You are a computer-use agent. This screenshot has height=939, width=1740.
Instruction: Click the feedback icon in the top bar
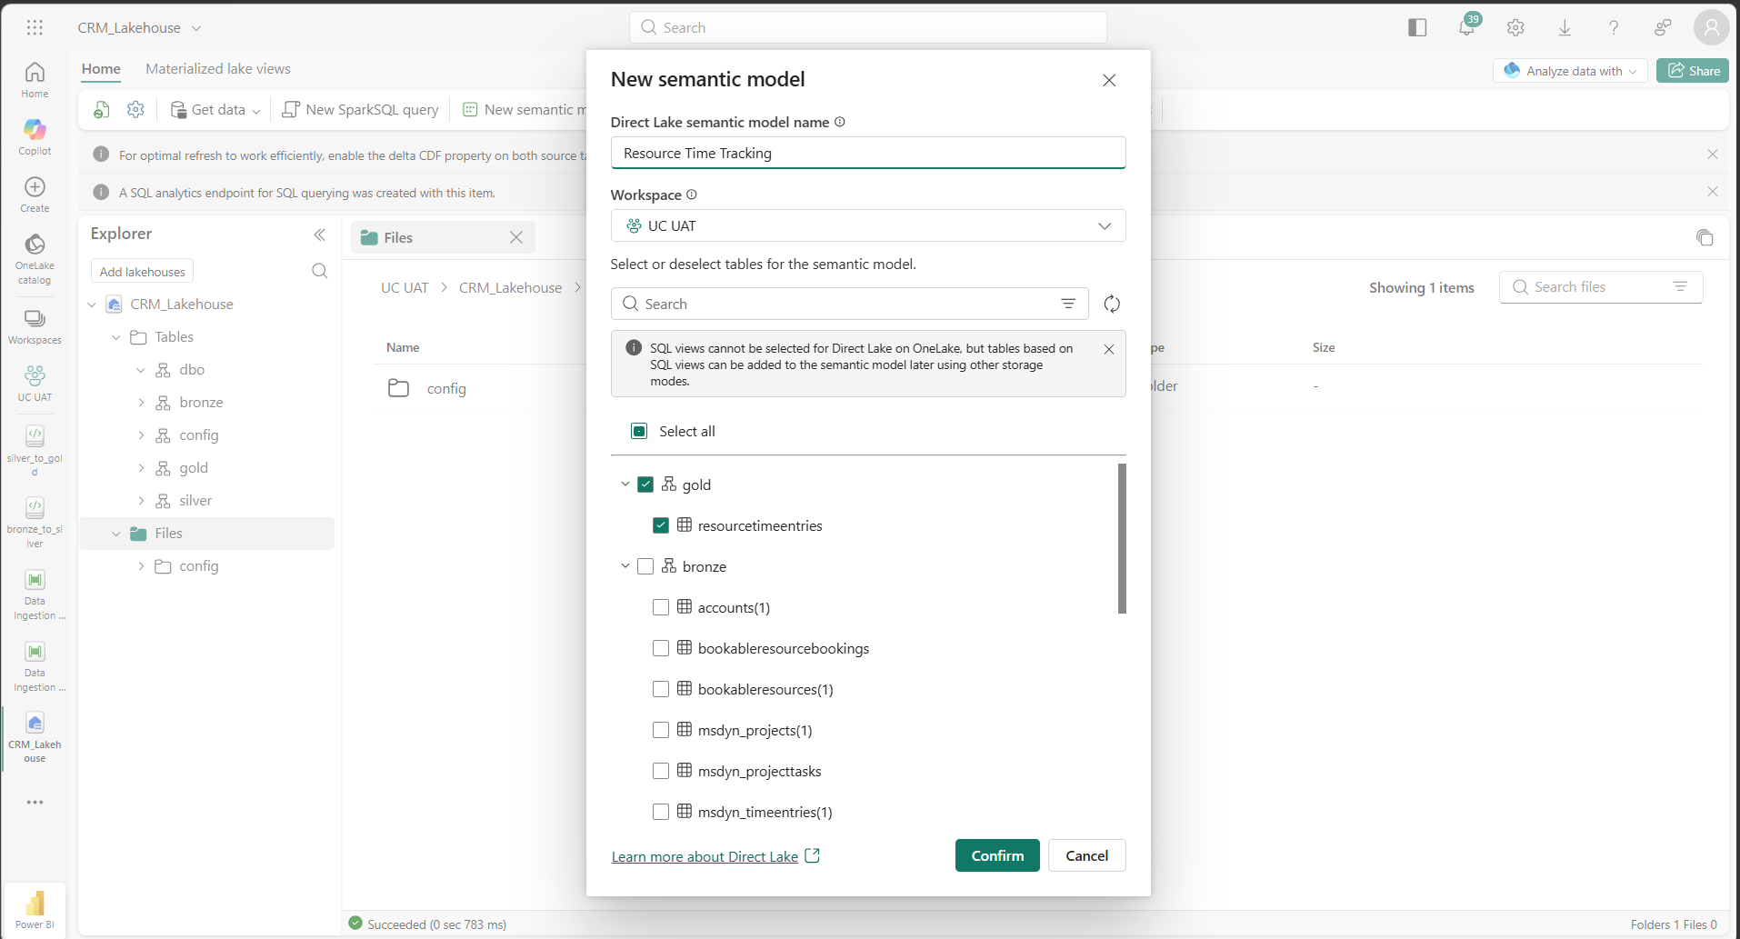[x=1663, y=27]
